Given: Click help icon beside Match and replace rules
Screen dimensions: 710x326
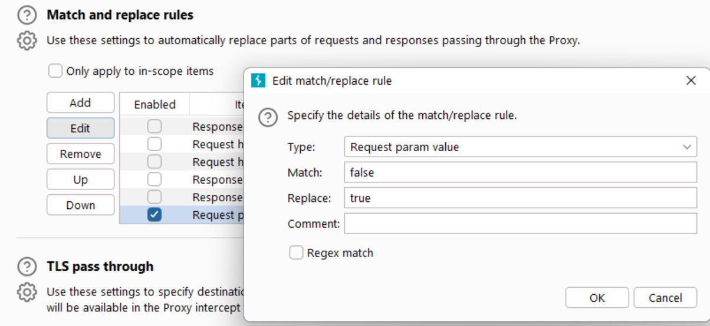Looking at the screenshot, I should 27,15.
